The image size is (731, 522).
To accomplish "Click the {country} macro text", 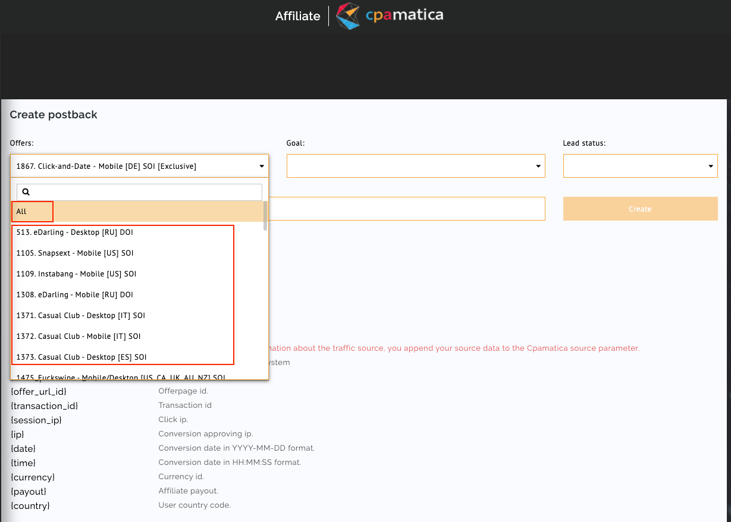I will [x=30, y=506].
